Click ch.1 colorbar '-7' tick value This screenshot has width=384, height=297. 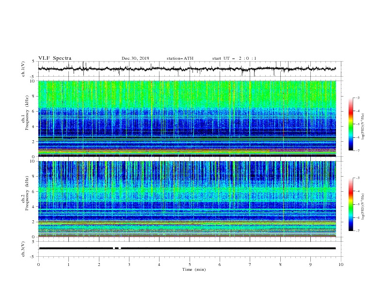(x=357, y=151)
